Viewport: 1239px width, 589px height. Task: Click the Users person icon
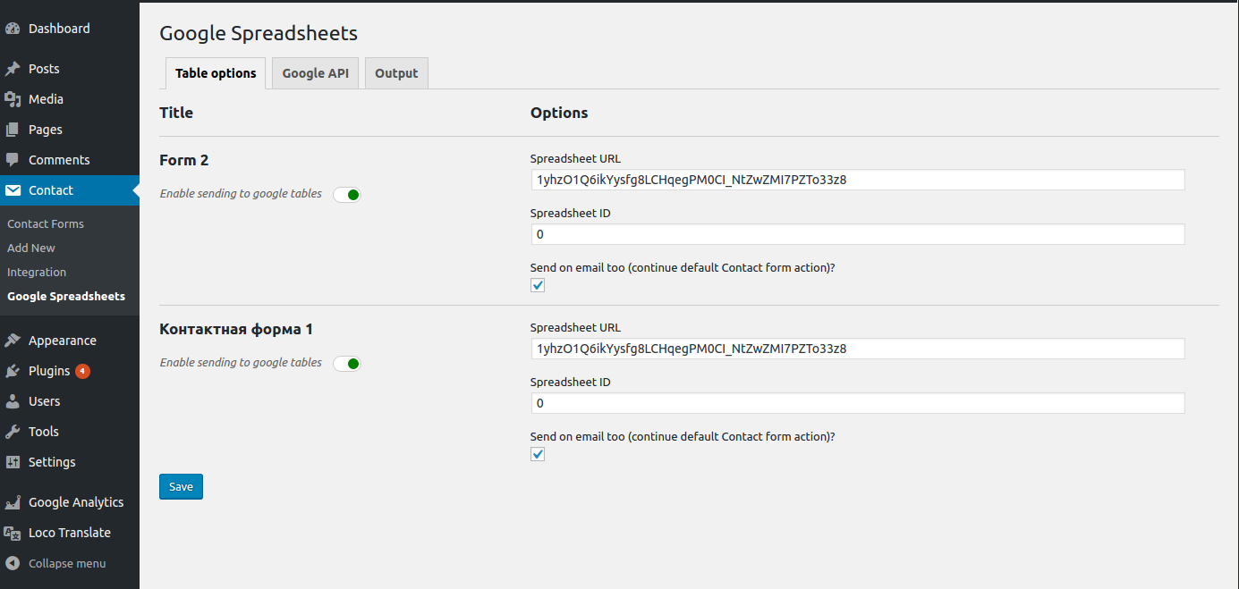pos(13,401)
